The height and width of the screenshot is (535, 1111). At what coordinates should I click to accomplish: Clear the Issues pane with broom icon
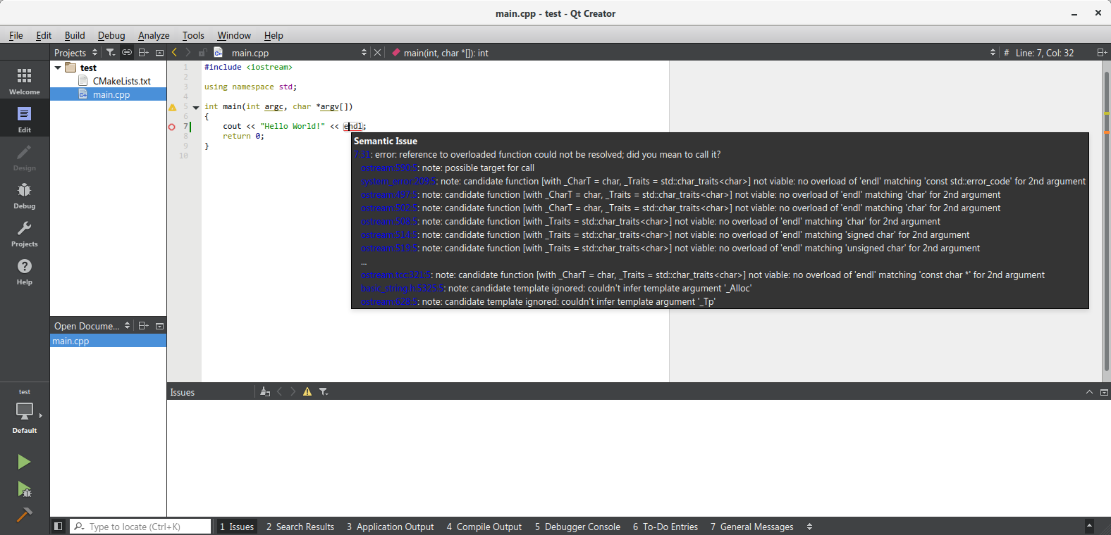coord(265,391)
